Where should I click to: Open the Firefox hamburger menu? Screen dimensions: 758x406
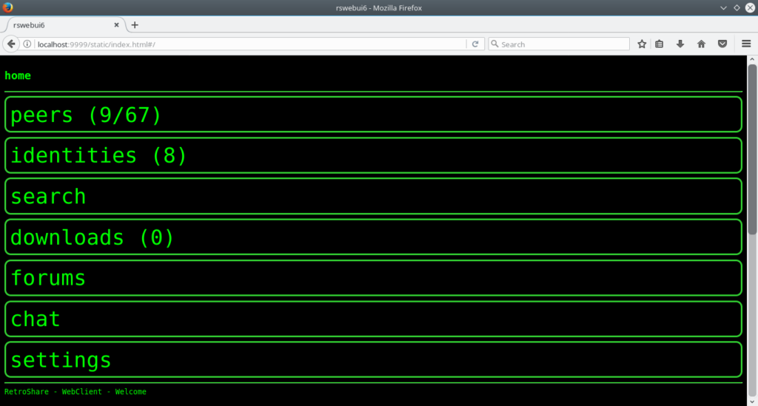[746, 44]
